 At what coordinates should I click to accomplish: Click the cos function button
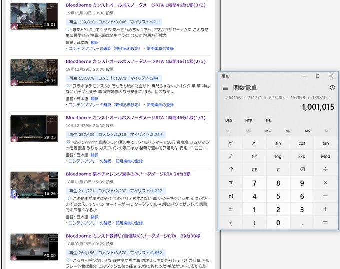302,143
